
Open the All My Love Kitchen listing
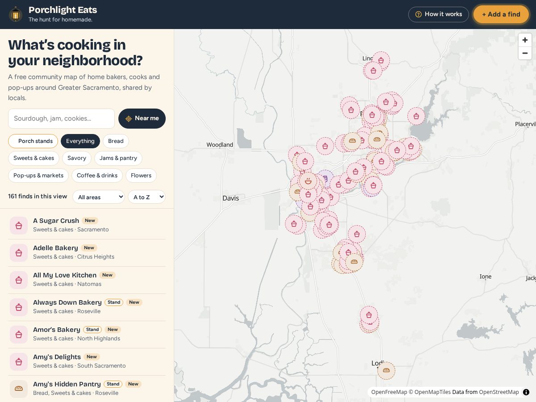pos(87,280)
